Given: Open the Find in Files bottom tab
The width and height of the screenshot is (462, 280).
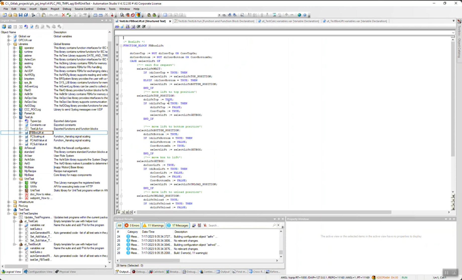Looking at the screenshot, I should [239, 272].
